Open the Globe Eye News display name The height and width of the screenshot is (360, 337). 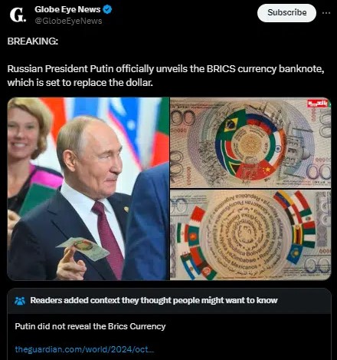67,9
